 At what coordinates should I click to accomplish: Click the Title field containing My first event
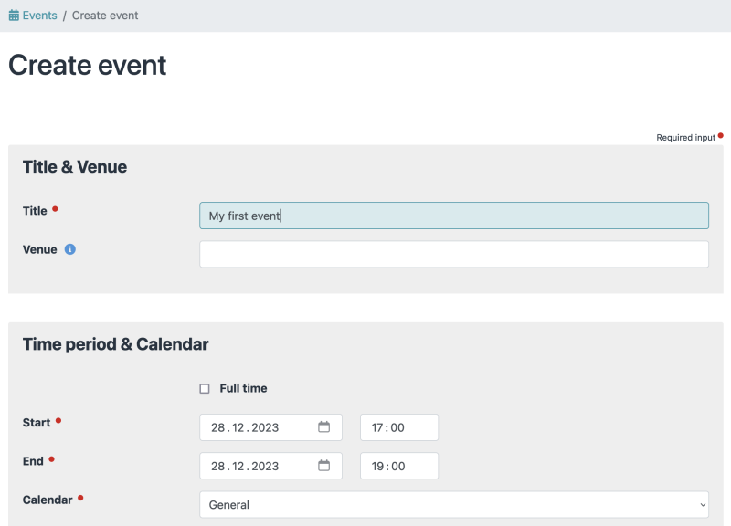(x=453, y=216)
